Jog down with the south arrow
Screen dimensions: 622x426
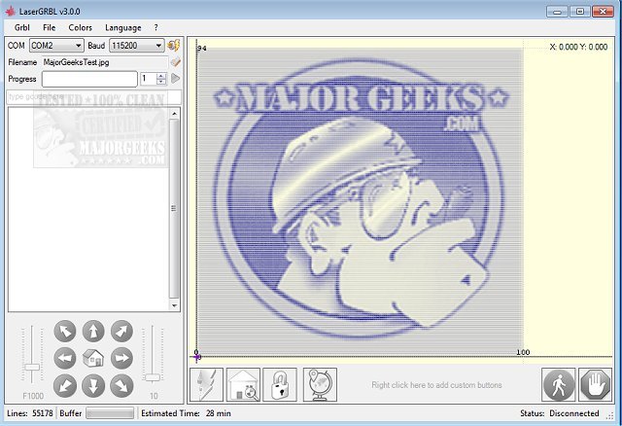click(93, 385)
